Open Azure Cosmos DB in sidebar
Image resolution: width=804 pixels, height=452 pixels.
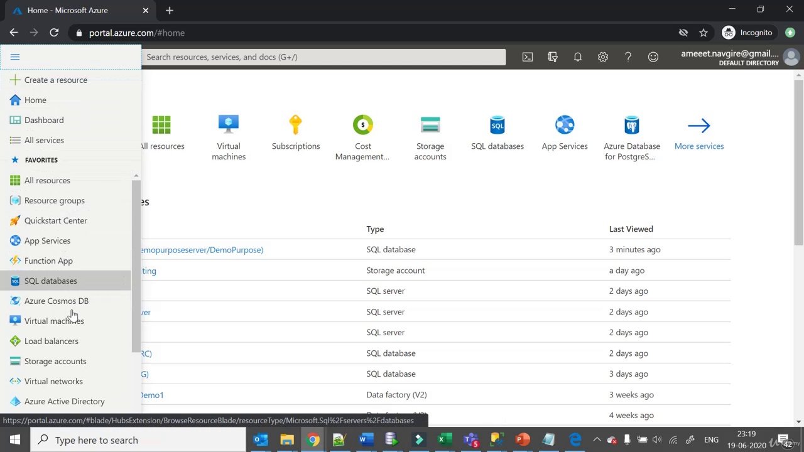click(56, 301)
